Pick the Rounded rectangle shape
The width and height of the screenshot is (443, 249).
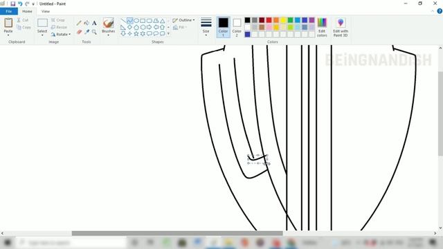(x=150, y=21)
